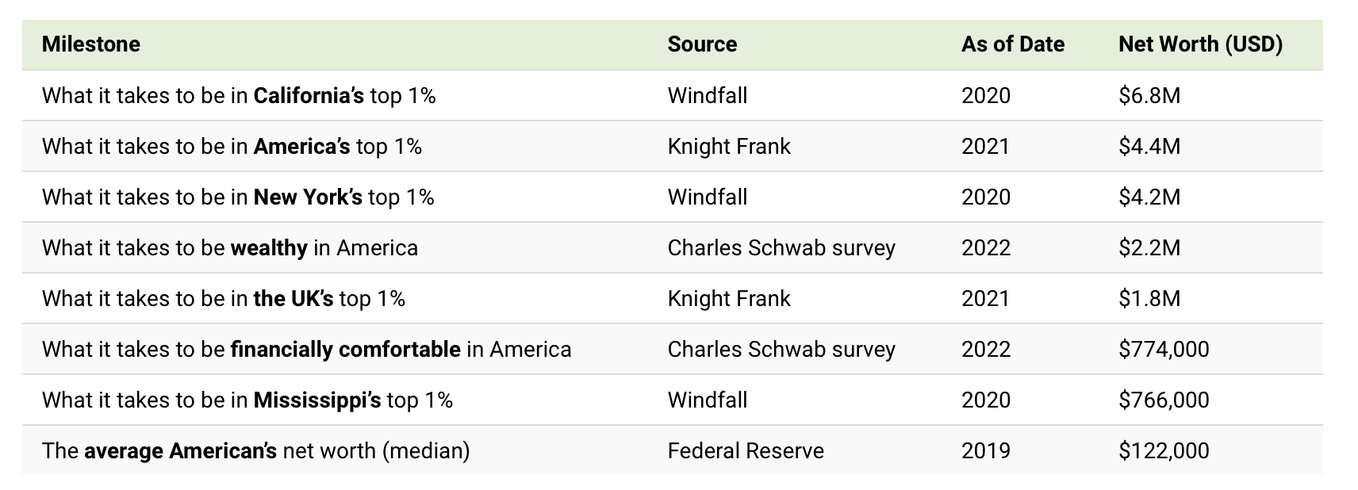
Task: Select the $122,000 net worth cell
Action: tap(1164, 451)
